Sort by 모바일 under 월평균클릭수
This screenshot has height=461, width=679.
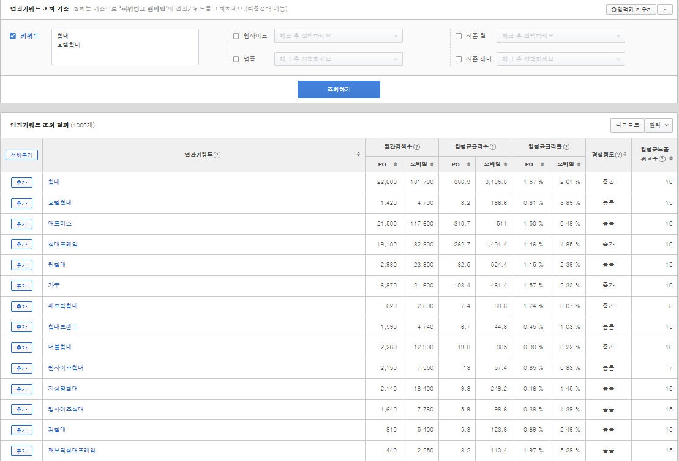505,164
